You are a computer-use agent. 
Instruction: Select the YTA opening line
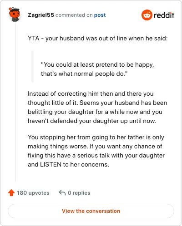coord(98,38)
